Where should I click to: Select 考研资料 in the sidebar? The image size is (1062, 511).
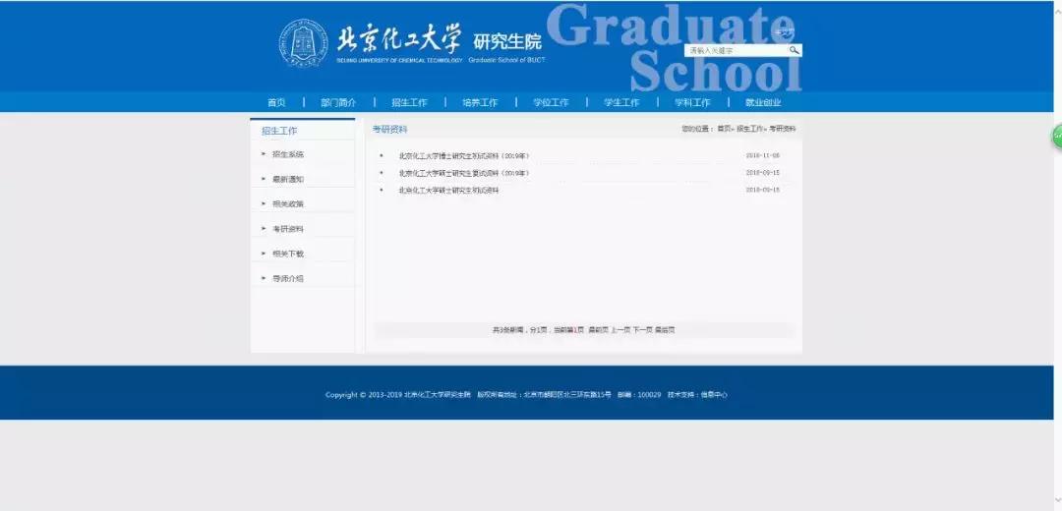pos(288,229)
